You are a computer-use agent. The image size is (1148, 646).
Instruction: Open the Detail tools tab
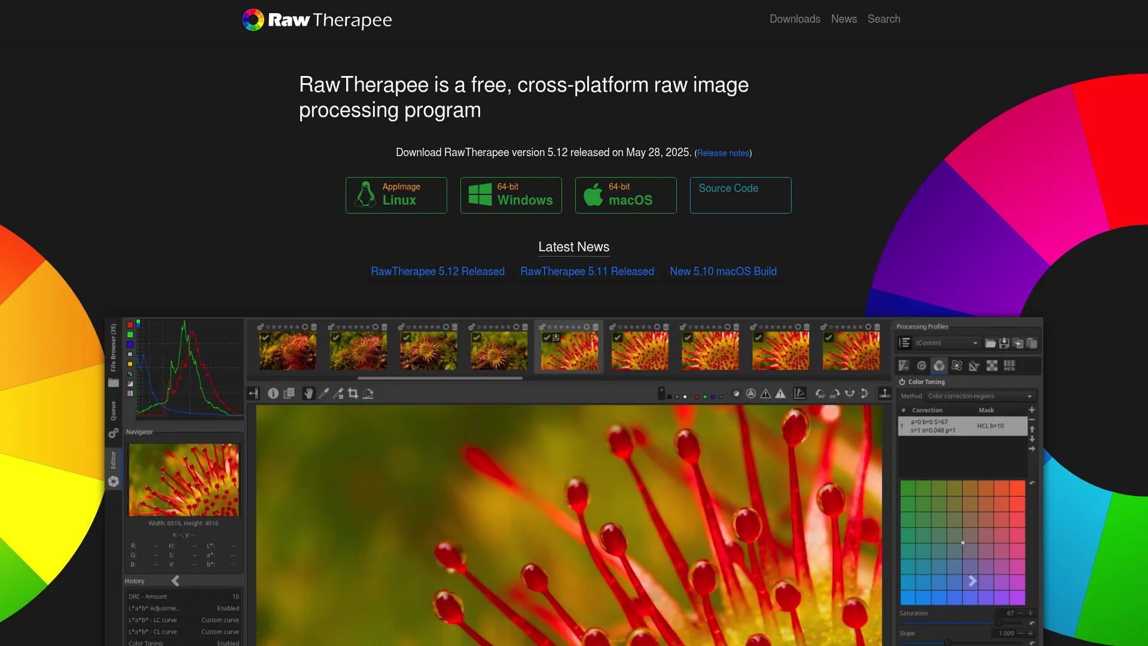921,365
